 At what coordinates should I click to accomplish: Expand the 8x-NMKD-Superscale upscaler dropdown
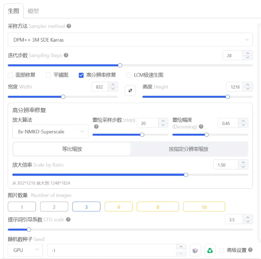50,132
